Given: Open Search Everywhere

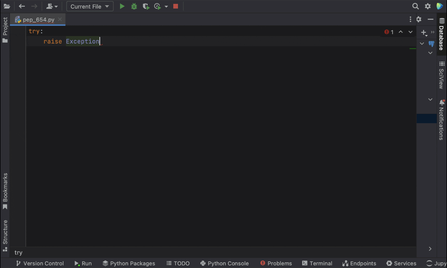Looking at the screenshot, I should tap(415, 6).
